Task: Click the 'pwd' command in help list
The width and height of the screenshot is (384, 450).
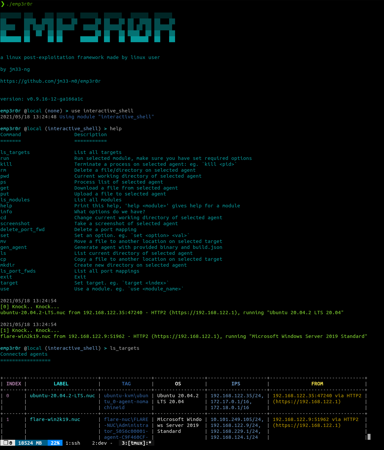Action: pyautogui.click(x=5, y=176)
